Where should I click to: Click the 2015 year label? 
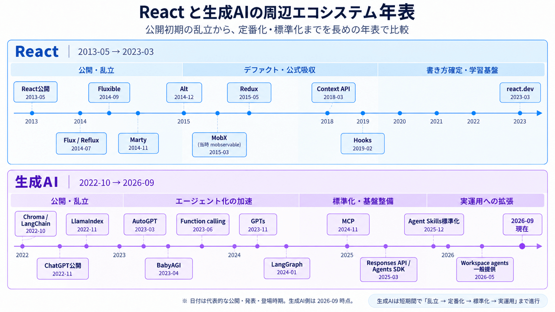(x=184, y=122)
